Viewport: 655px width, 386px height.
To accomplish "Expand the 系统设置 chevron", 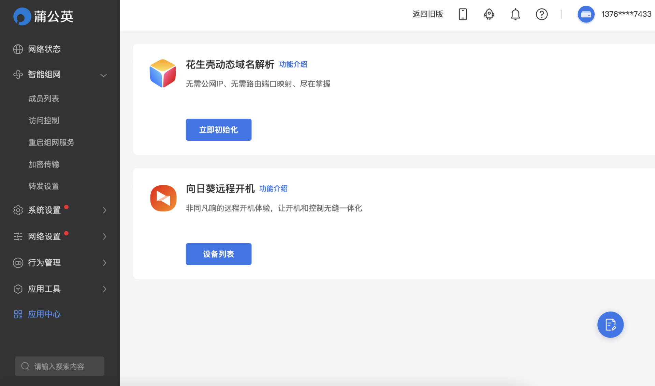I will [104, 210].
